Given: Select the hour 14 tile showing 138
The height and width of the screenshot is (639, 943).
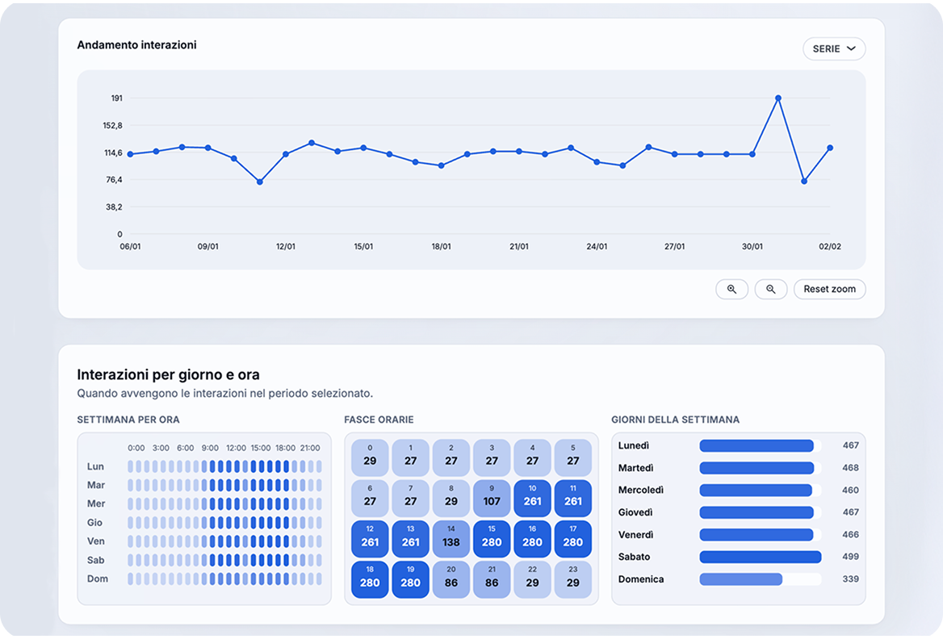Looking at the screenshot, I should tap(451, 536).
